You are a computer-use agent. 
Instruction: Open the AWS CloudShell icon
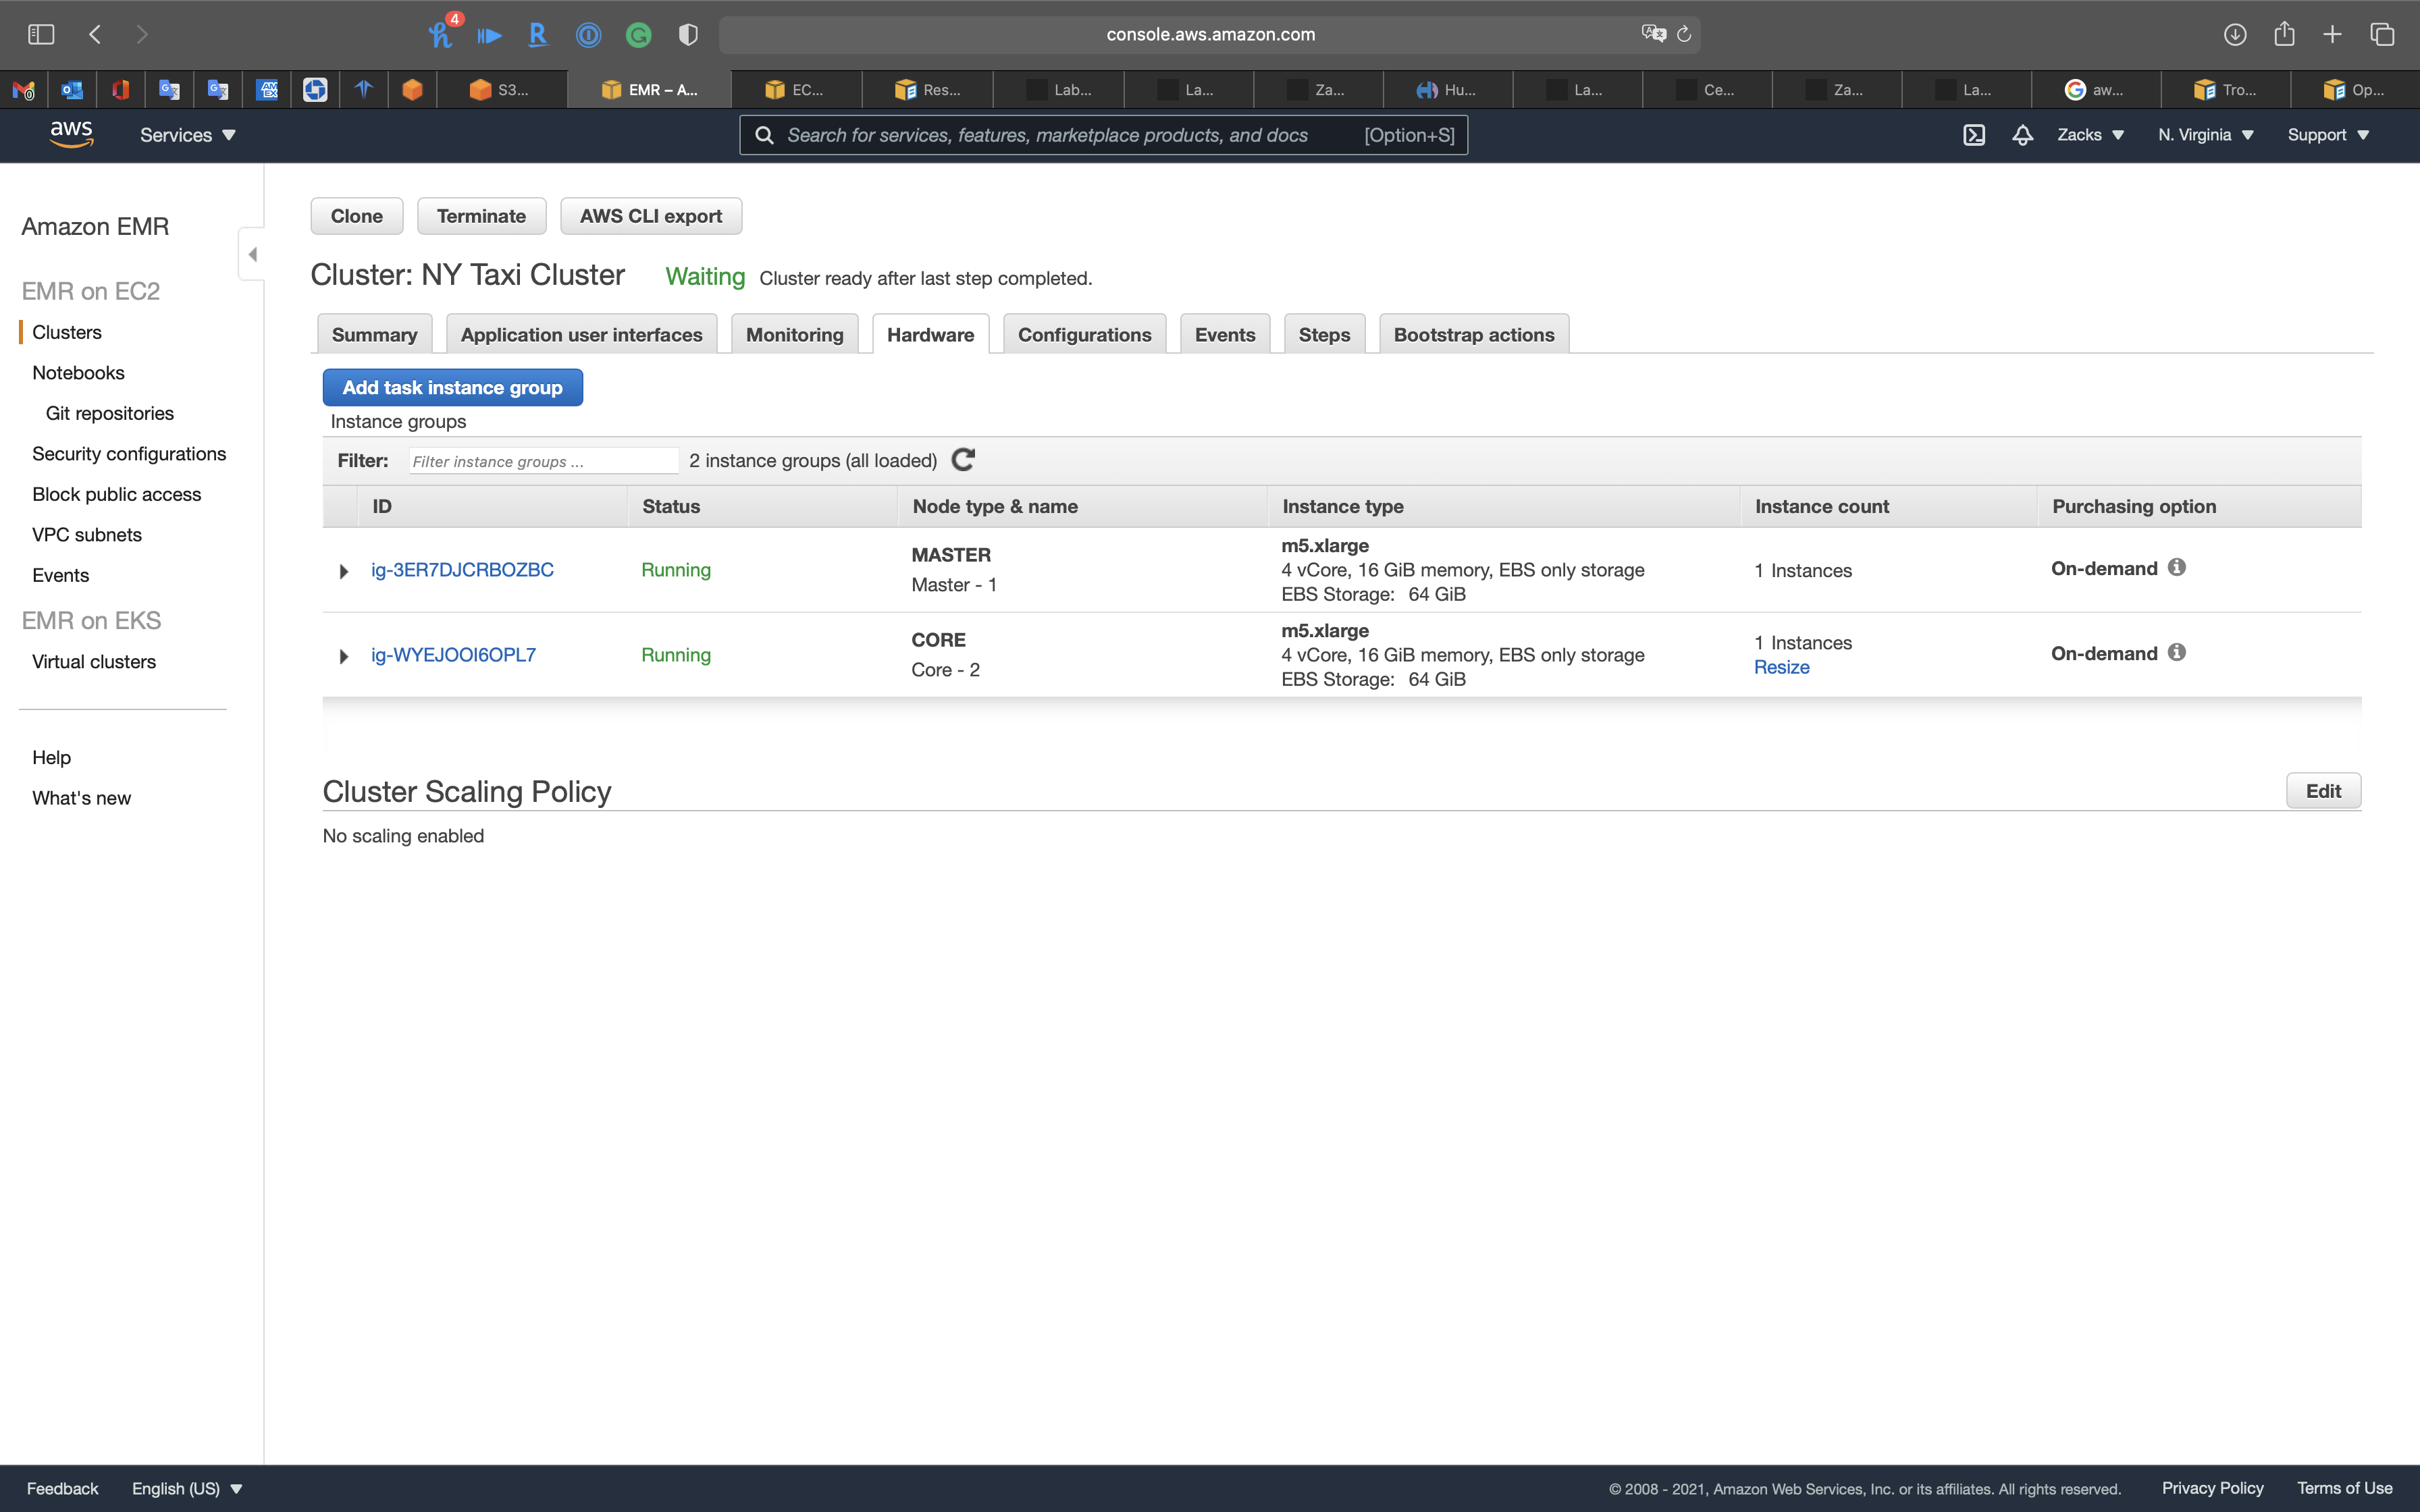1973,135
